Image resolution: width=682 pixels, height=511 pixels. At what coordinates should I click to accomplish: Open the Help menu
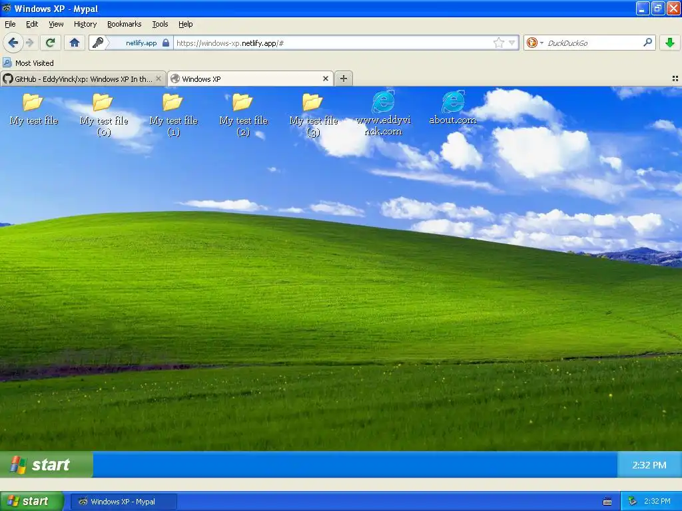185,24
